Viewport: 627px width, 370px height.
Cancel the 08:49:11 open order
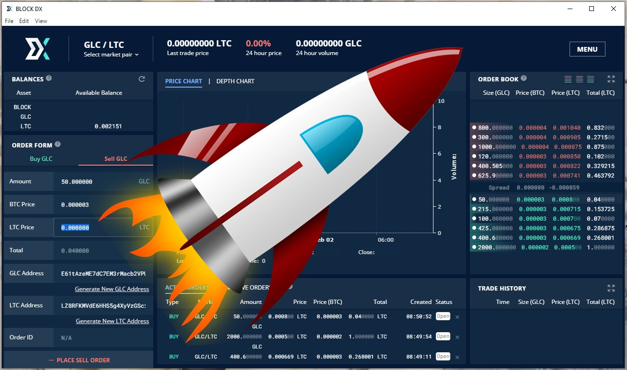(457, 357)
